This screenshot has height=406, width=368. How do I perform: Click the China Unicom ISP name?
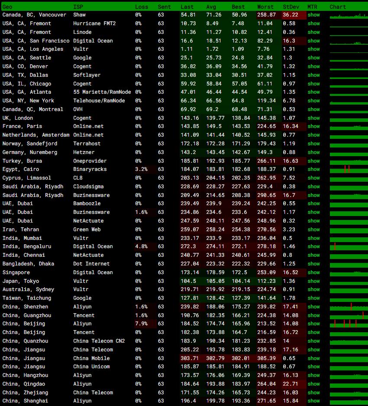click(x=91, y=367)
